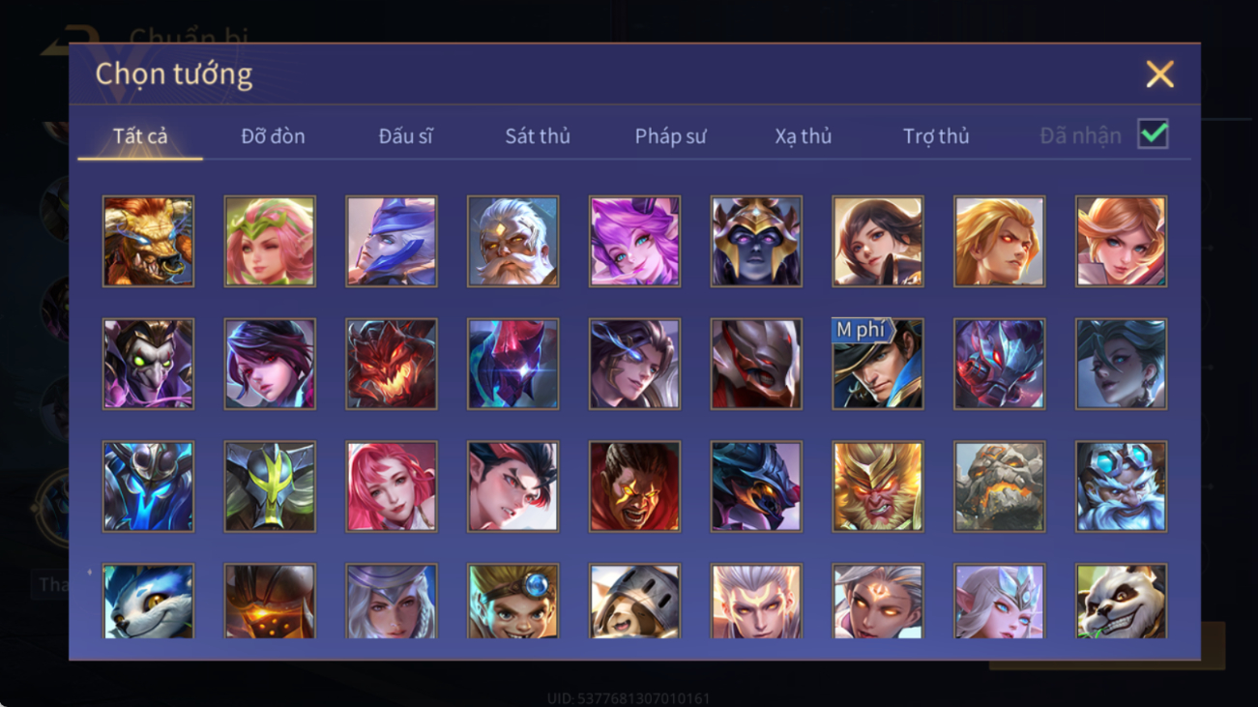Image resolution: width=1258 pixels, height=707 pixels.
Task: Open the 'Trợ thủ' tab
Action: coord(936,136)
